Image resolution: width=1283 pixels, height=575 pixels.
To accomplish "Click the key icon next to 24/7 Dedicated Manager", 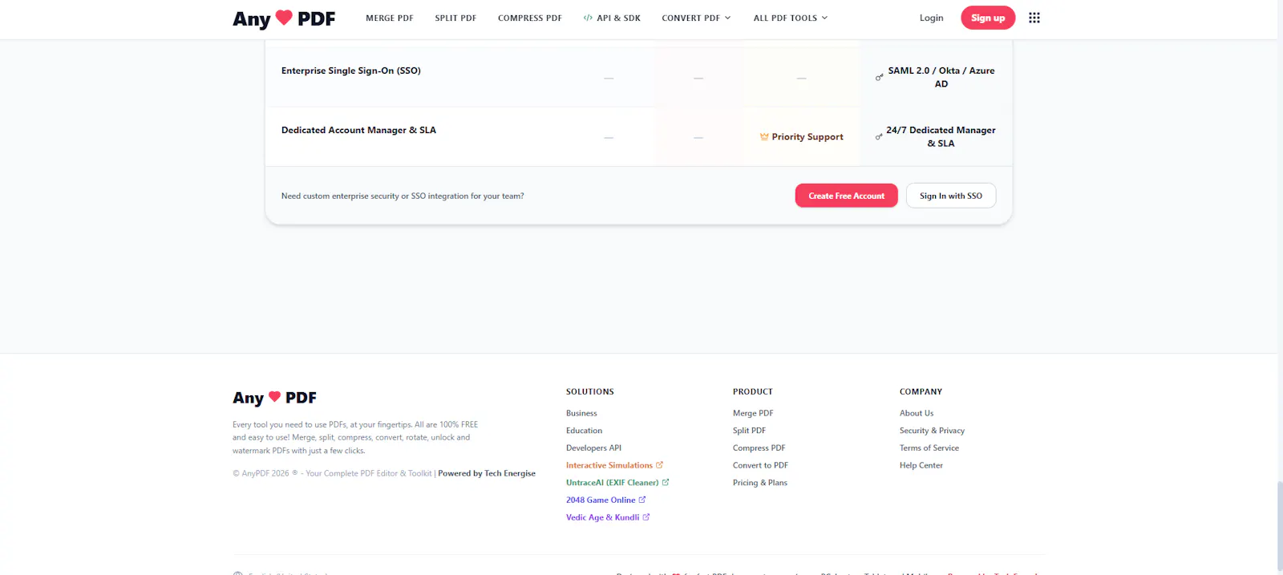I will click(879, 136).
